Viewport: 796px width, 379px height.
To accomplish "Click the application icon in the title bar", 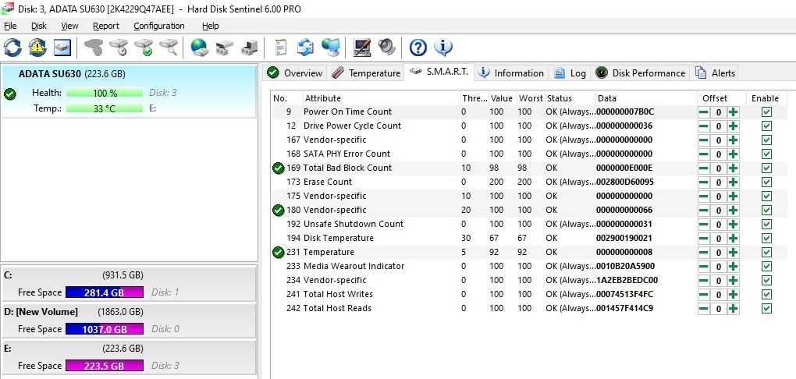I will 8,9.
